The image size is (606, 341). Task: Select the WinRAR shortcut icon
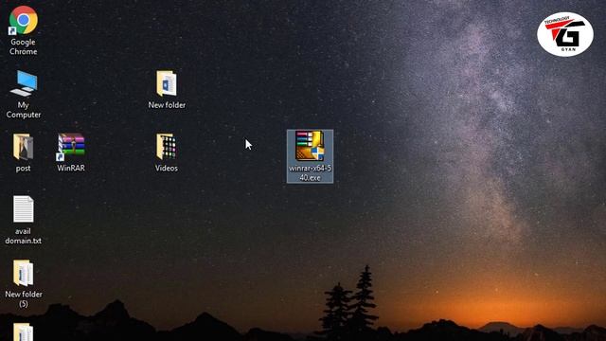[71, 147]
